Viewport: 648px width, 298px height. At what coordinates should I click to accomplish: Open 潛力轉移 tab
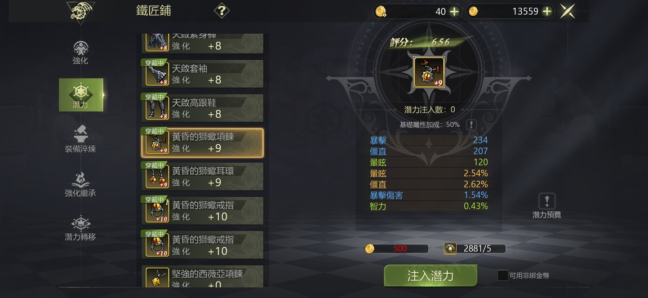(81, 229)
